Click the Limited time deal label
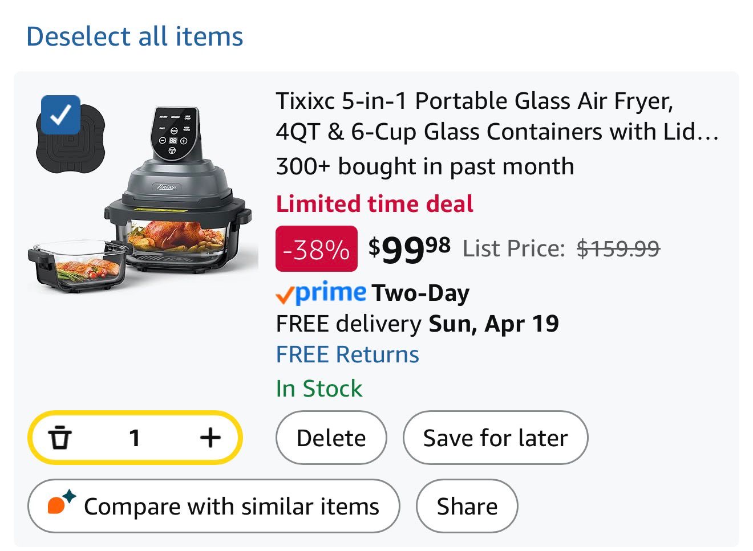 coord(374,204)
